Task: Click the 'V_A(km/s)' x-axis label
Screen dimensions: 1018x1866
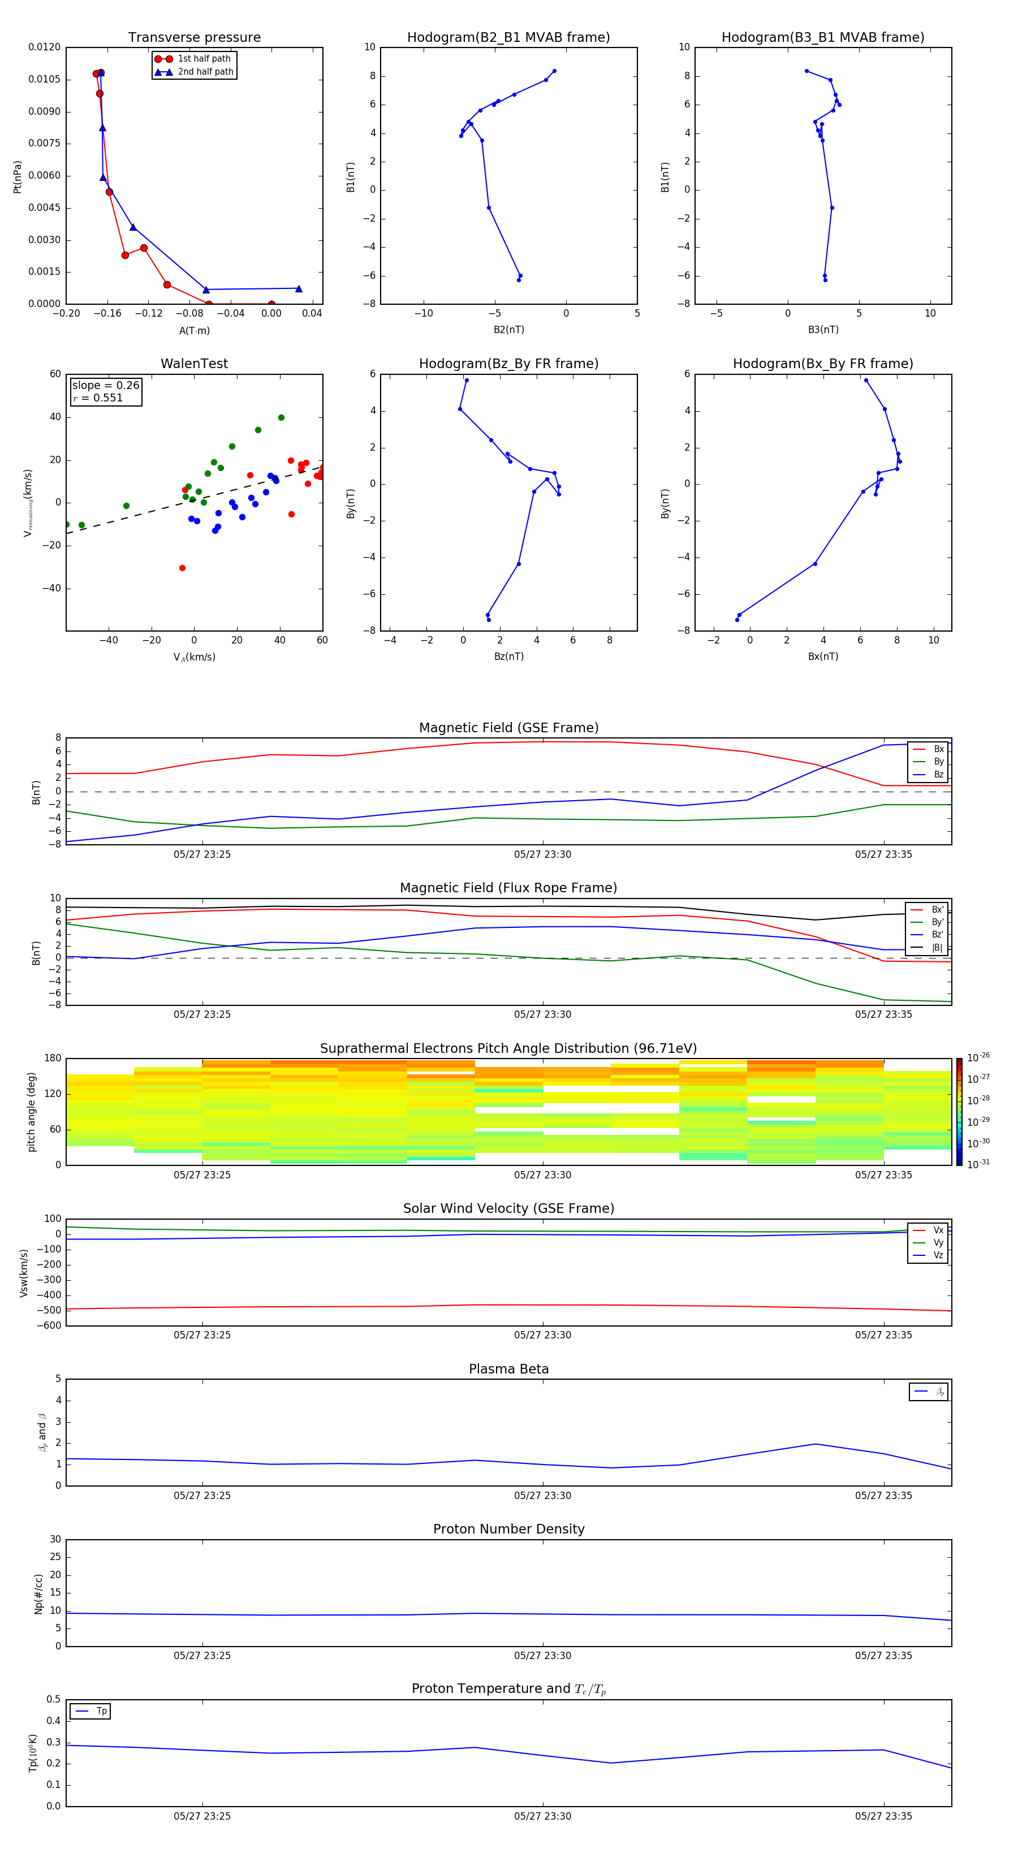Action: [x=194, y=657]
